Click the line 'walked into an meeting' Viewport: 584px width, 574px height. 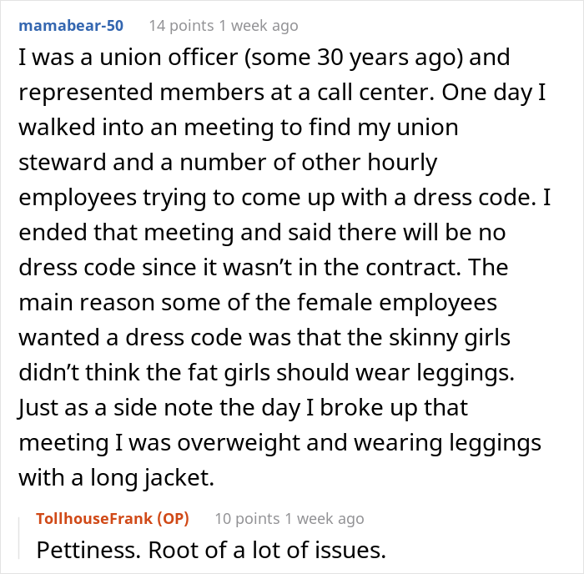coord(239,128)
